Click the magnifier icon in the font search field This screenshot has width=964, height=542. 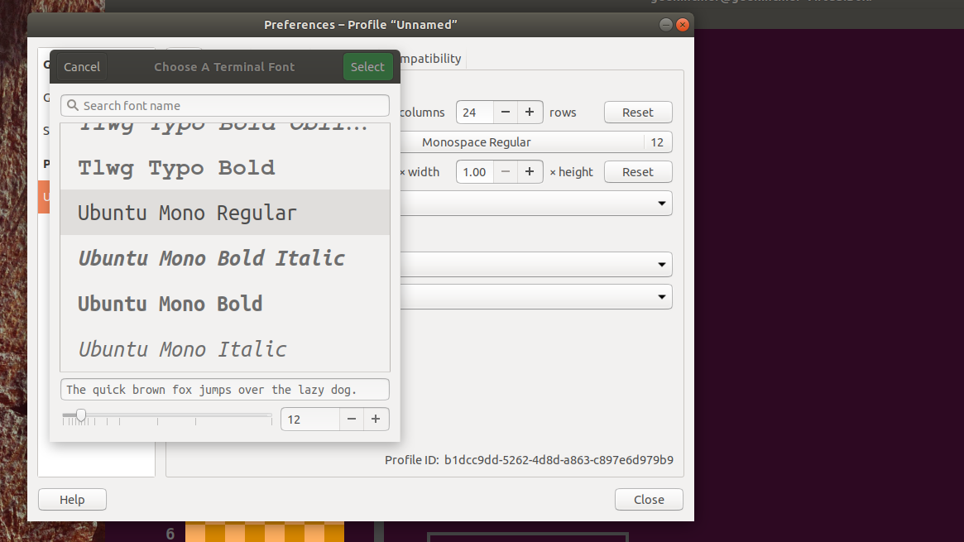(x=74, y=105)
